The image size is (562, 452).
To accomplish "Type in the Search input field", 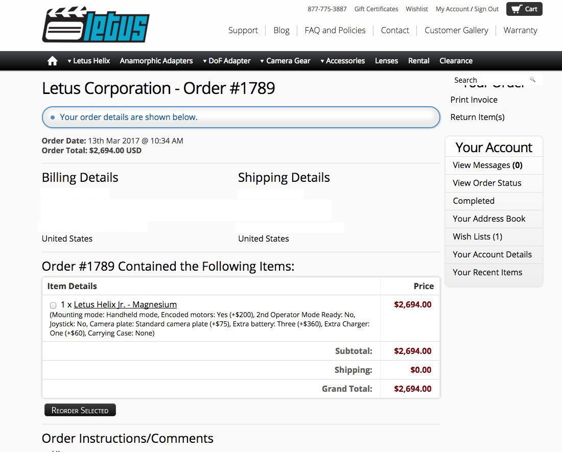I will (490, 80).
